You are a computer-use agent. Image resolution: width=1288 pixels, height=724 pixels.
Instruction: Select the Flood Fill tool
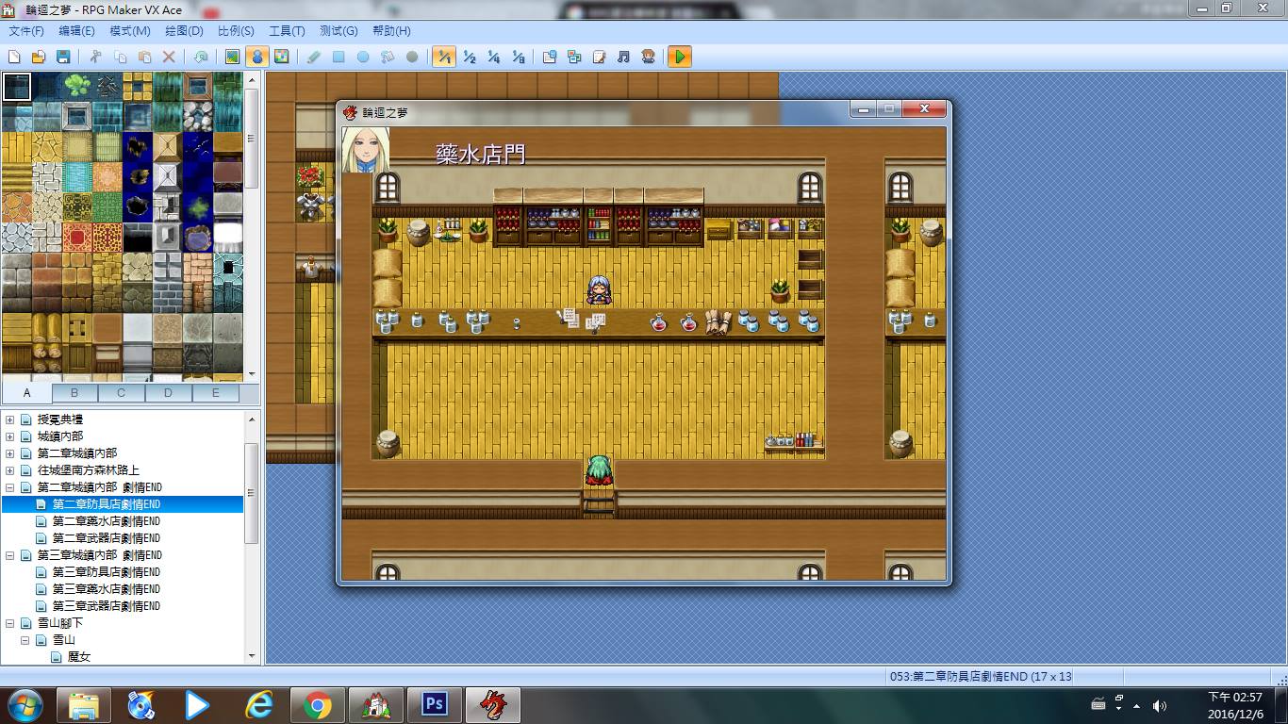point(388,58)
